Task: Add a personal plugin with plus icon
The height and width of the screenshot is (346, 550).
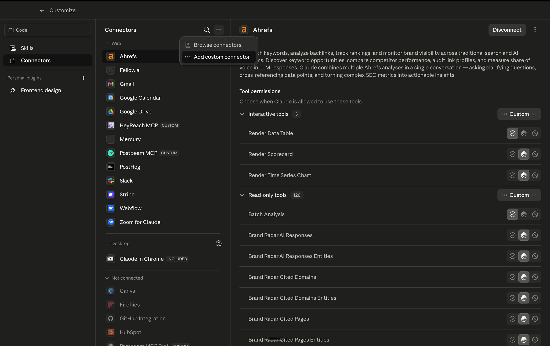Action: tap(84, 78)
